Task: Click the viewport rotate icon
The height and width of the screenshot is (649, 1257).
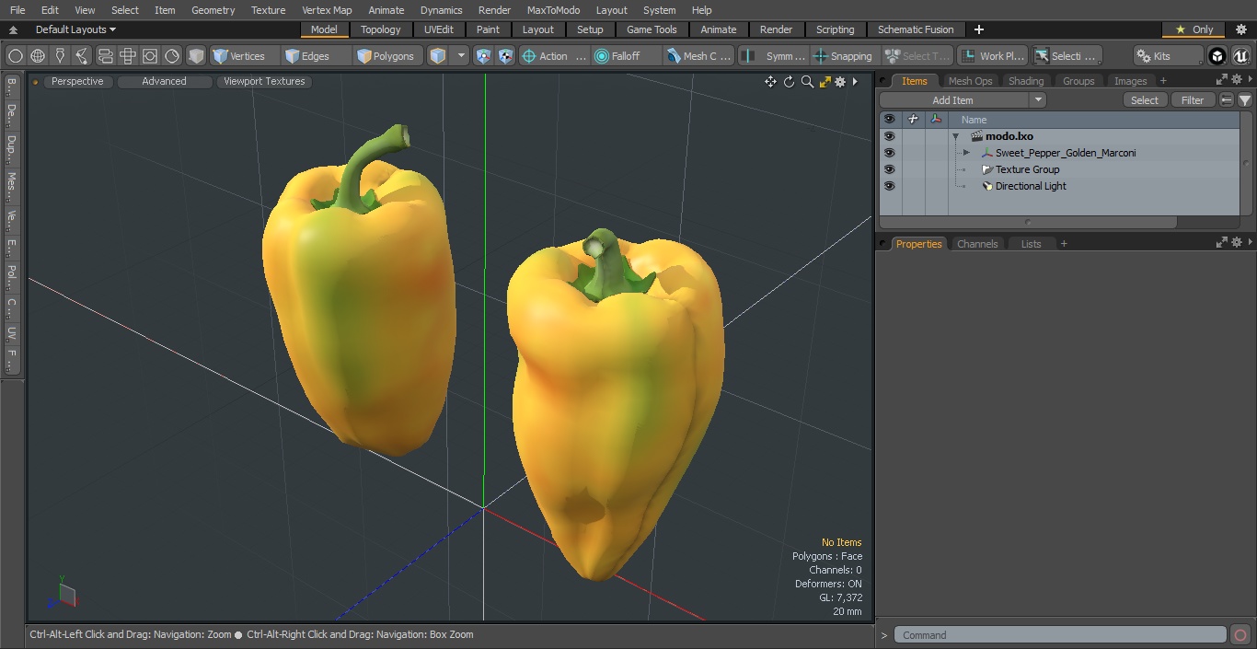Action: 789,82
